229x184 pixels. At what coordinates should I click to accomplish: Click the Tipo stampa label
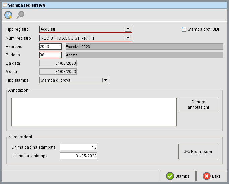(17, 80)
